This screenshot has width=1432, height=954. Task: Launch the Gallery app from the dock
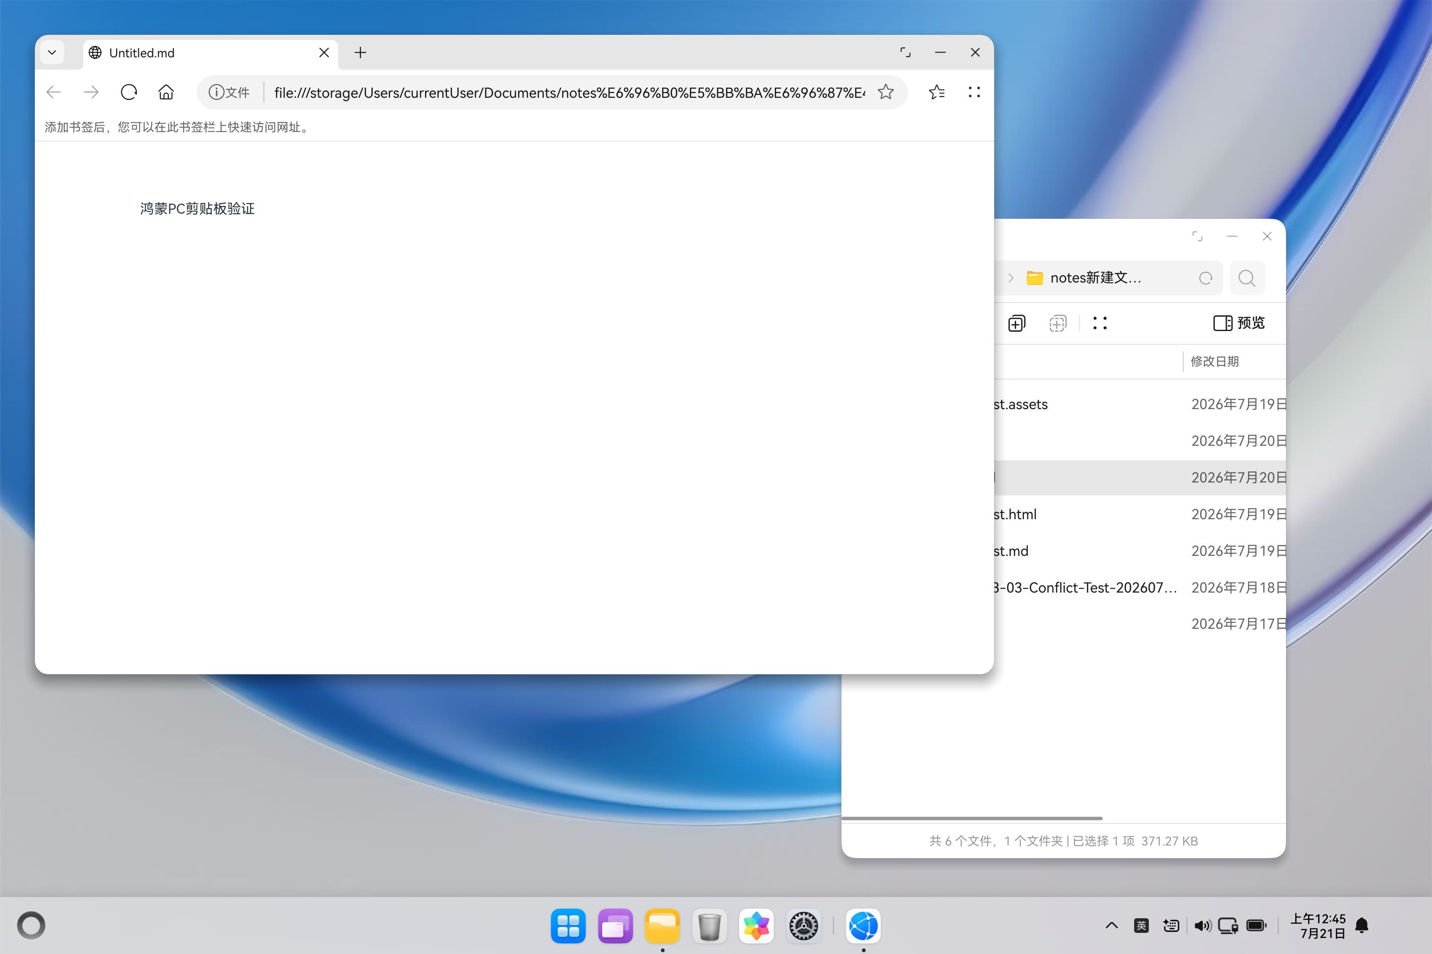point(757,926)
